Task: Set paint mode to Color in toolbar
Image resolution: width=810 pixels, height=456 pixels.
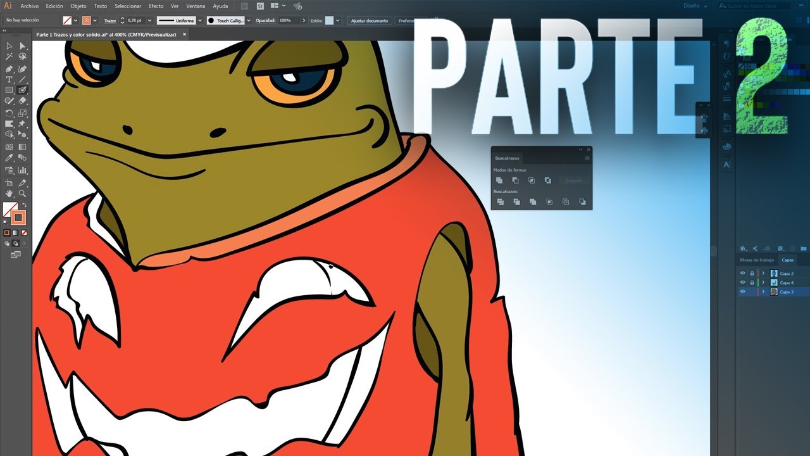Action: tap(7, 233)
